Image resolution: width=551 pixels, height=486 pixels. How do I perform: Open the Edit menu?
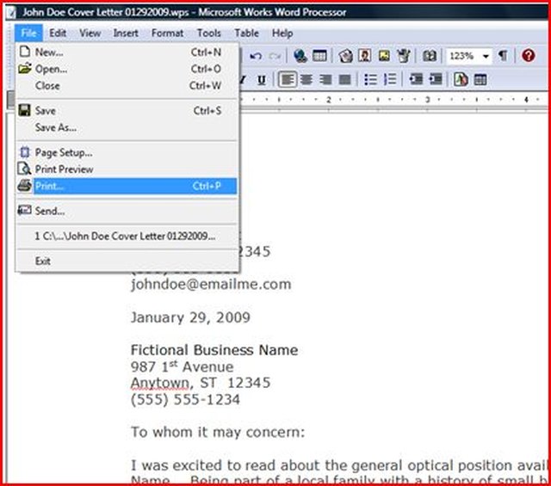pyautogui.click(x=58, y=33)
